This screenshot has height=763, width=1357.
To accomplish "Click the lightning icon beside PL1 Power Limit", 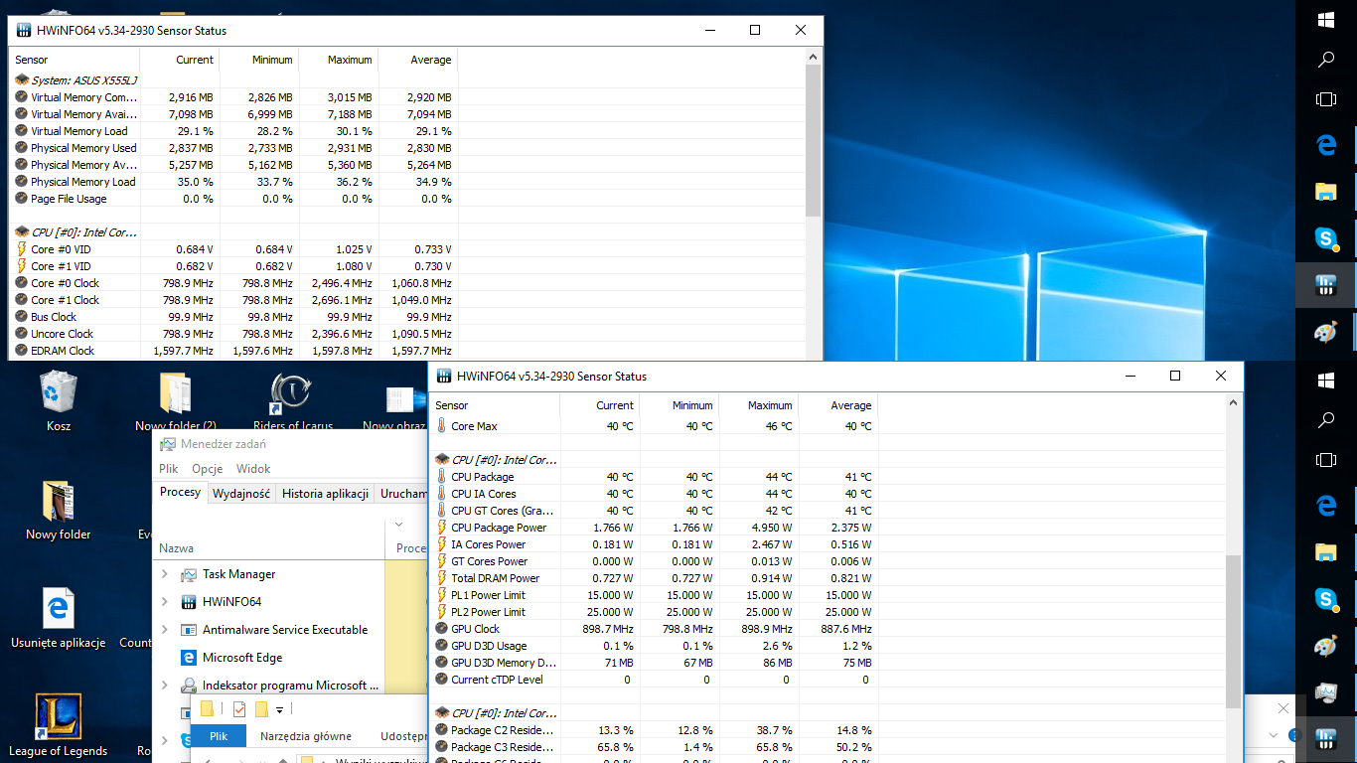I will coord(442,595).
